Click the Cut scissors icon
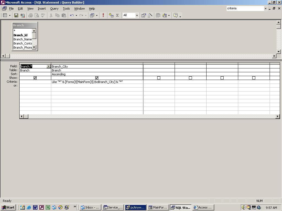Image resolution: width=282 pixels, height=211 pixels. [51, 15]
